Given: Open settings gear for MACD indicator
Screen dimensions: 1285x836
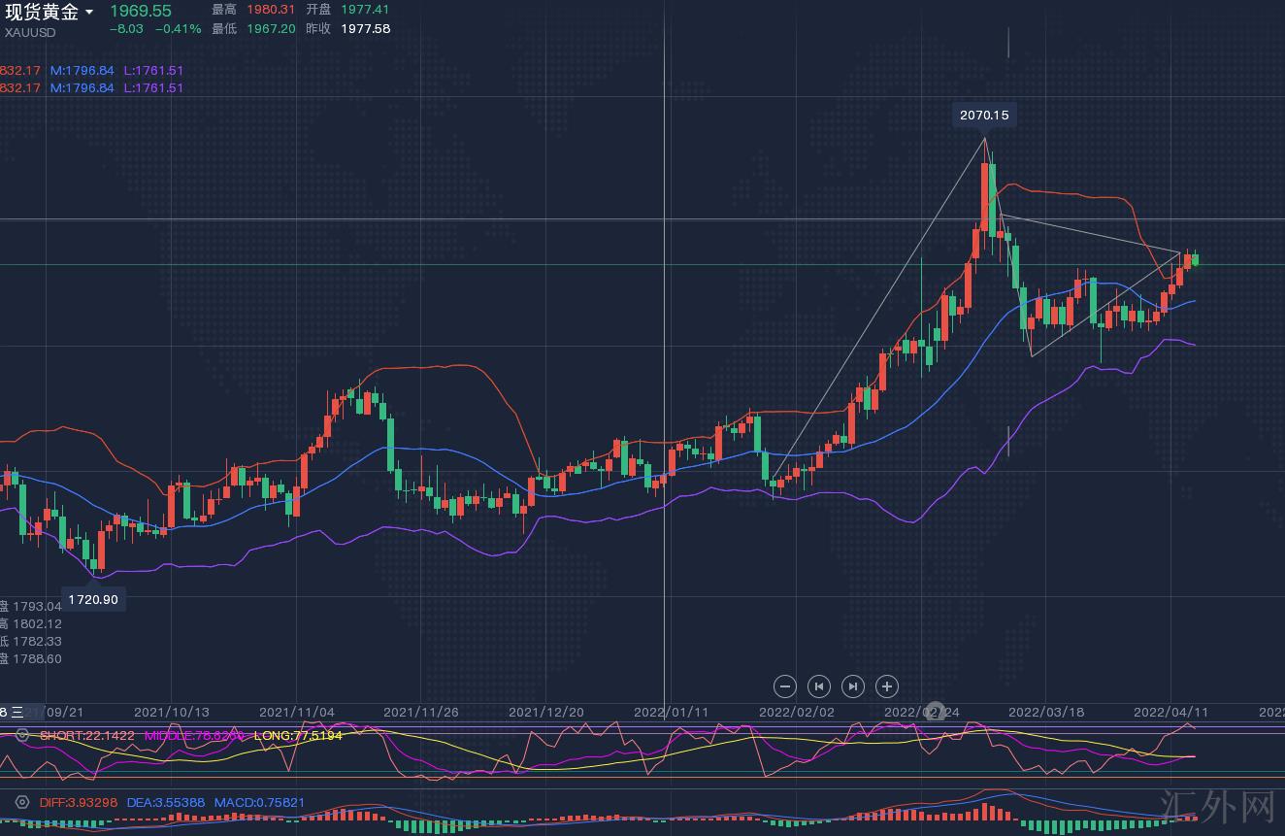Looking at the screenshot, I should (x=22, y=803).
